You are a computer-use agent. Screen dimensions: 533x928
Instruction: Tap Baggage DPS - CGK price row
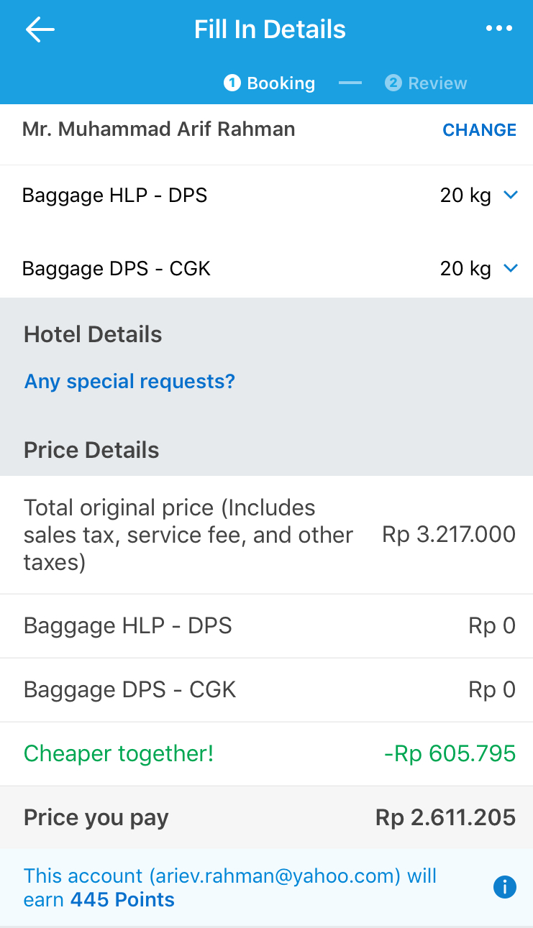click(266, 690)
